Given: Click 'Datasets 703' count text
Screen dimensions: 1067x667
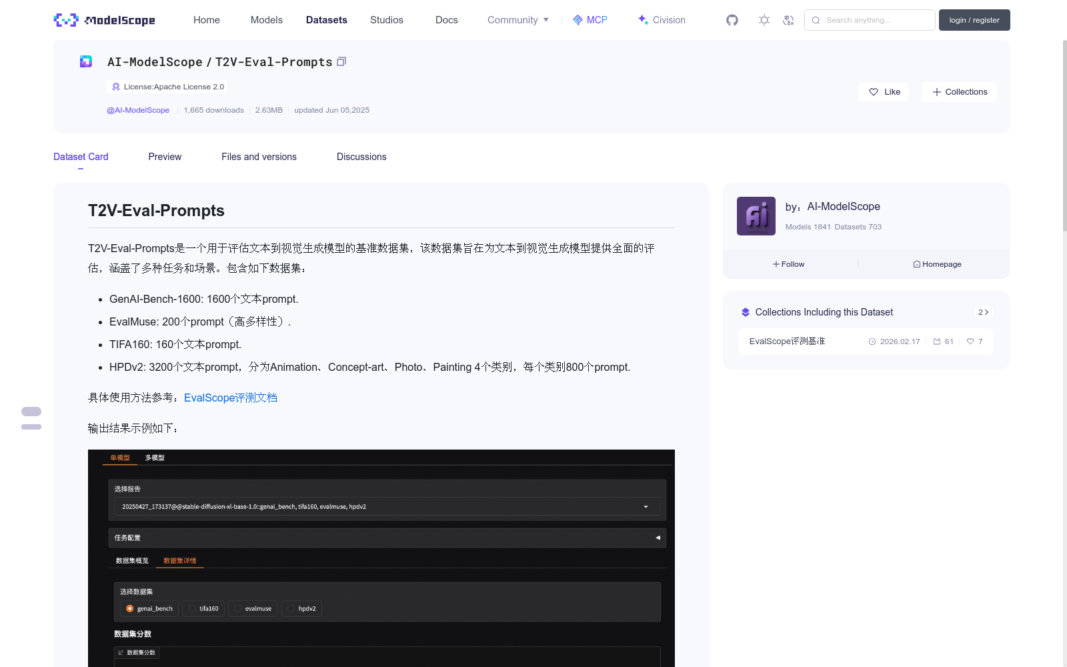Looking at the screenshot, I should point(858,227).
